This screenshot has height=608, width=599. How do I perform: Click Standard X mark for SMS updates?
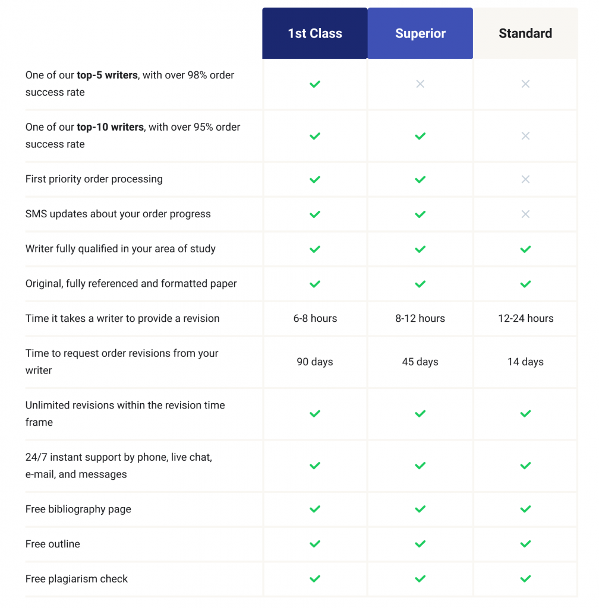tap(525, 214)
